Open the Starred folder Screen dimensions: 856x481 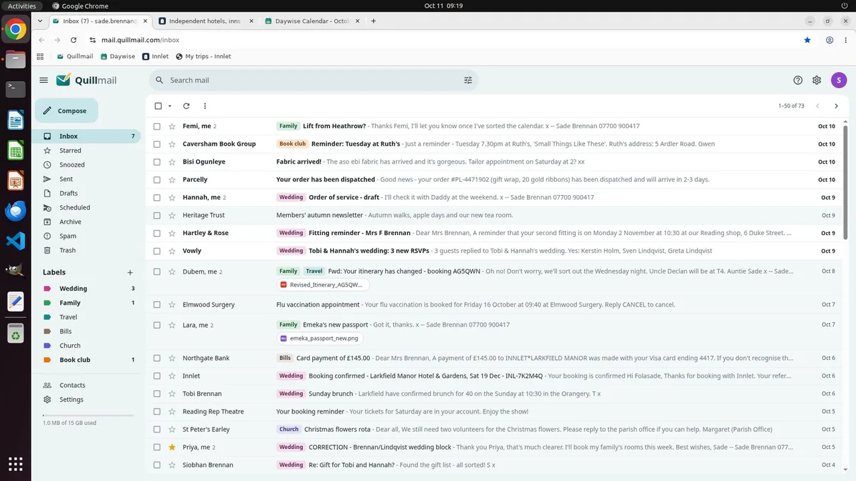(87, 150)
